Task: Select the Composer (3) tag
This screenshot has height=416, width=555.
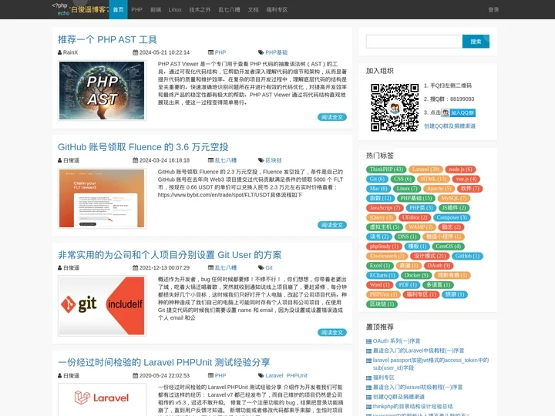Action: tap(452, 217)
